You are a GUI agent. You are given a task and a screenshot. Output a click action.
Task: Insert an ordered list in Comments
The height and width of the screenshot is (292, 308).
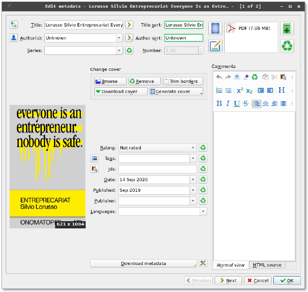point(219,91)
